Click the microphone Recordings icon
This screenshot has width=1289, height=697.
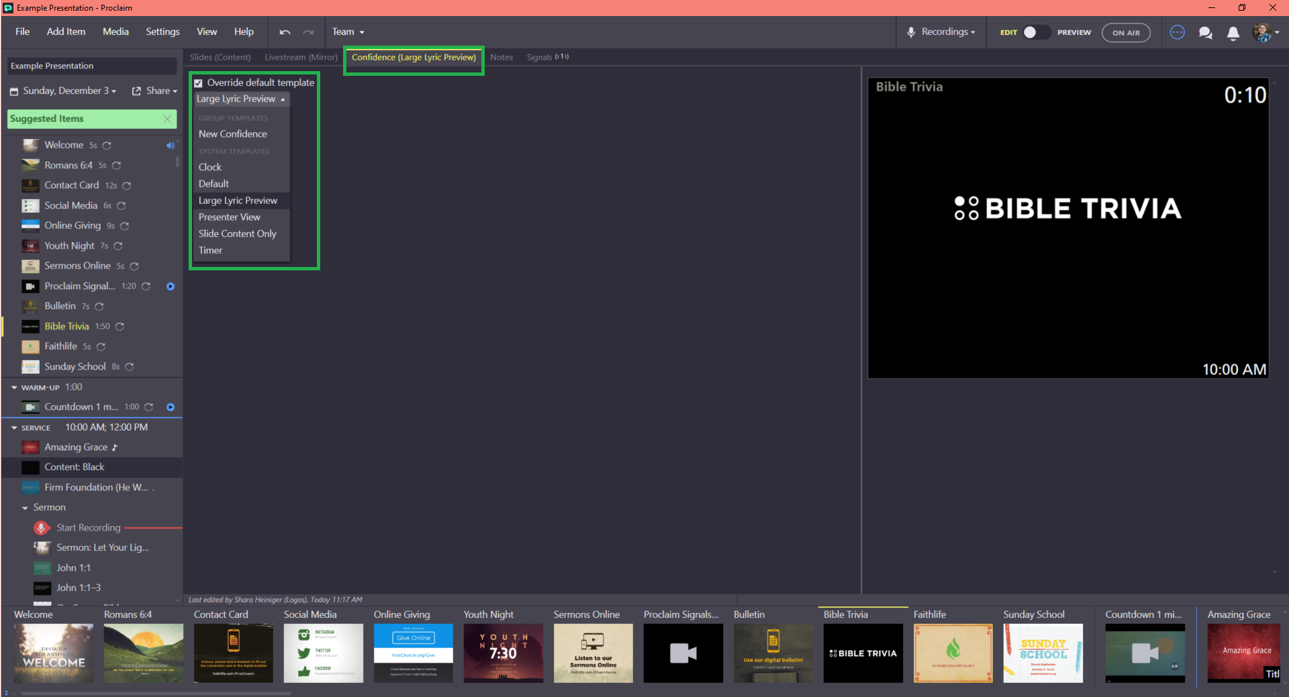[911, 32]
